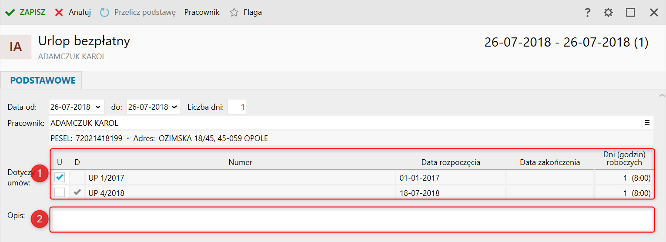The image size is (666, 242).
Task: Click the Flaga star icon
Action: pyautogui.click(x=234, y=13)
